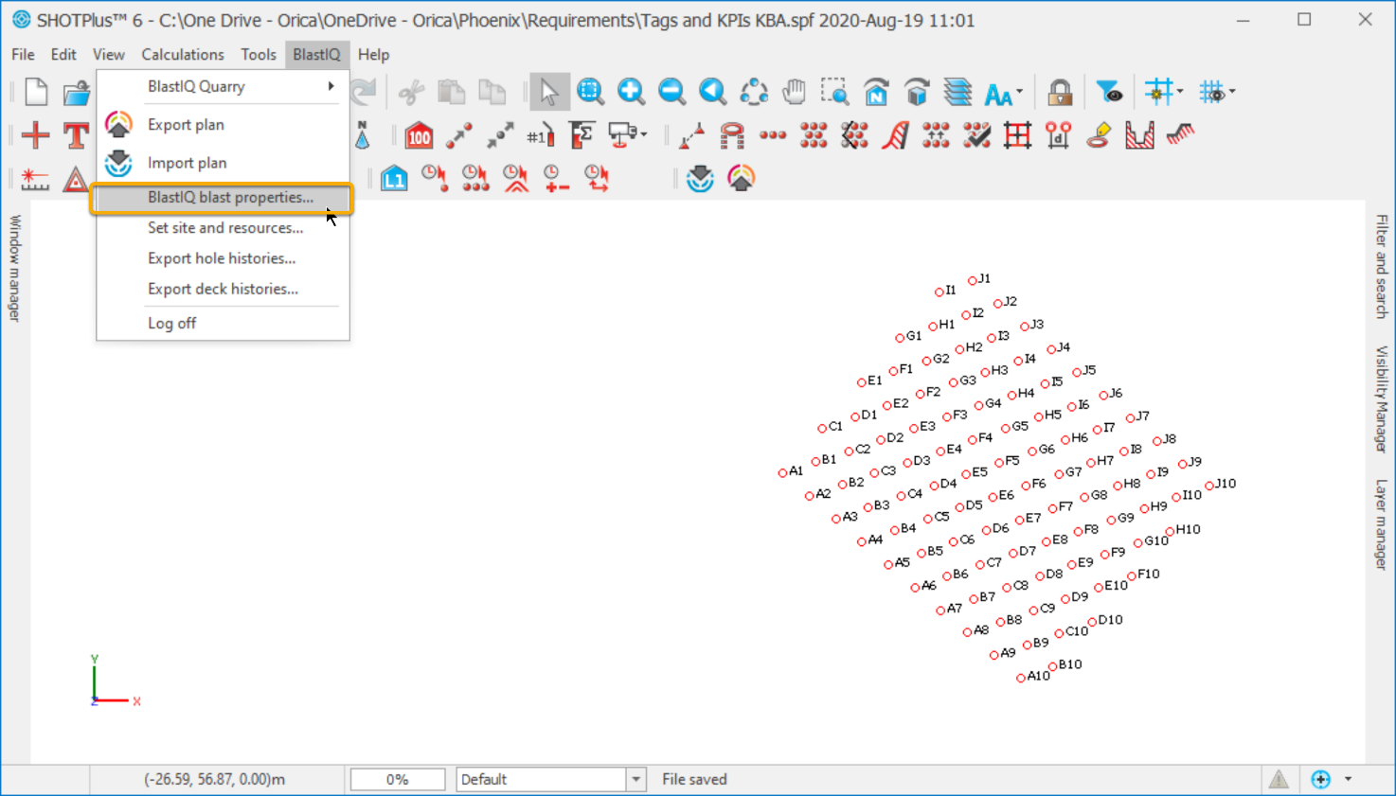
Task: Open the Filter and search side panel
Action: (x=1381, y=266)
